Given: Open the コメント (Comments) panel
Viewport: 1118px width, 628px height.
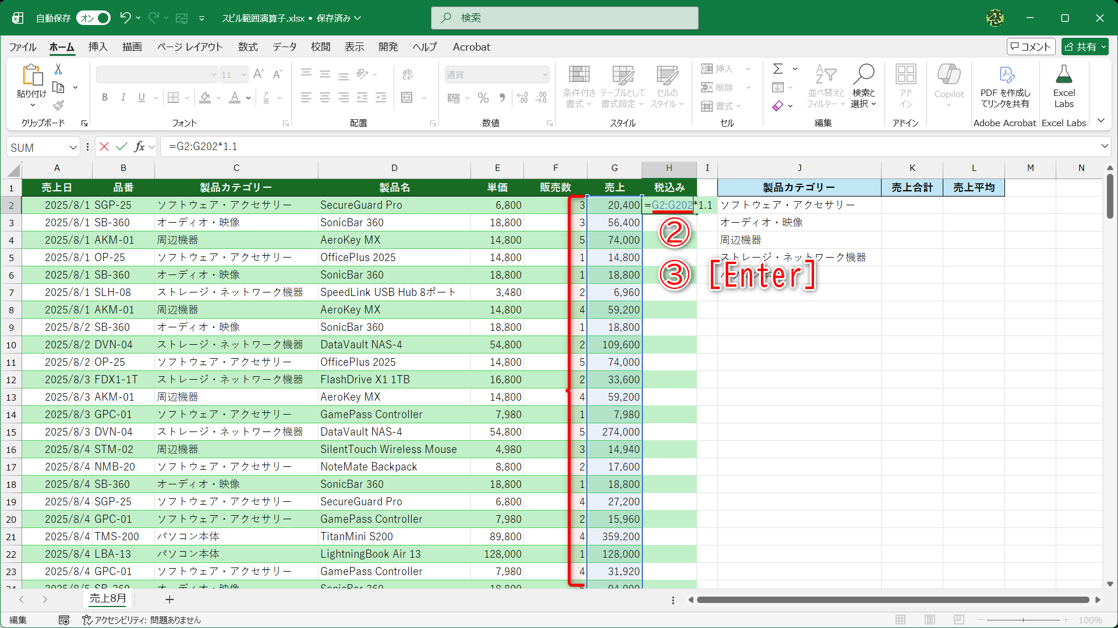Looking at the screenshot, I should tap(1031, 47).
